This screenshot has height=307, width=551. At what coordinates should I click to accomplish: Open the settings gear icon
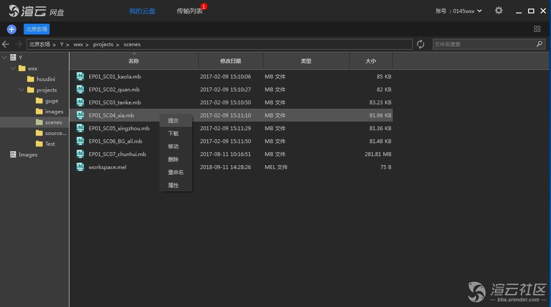point(498,11)
